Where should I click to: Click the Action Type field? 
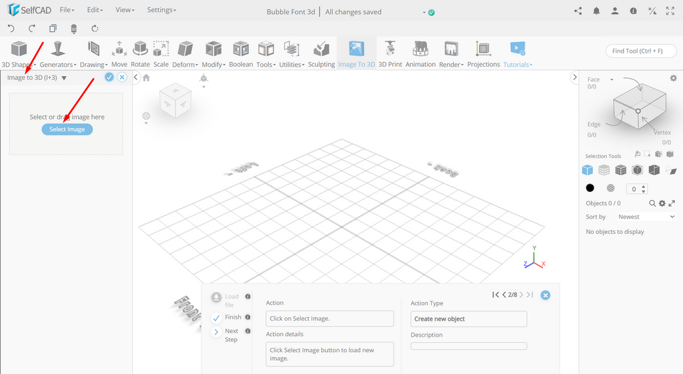469,319
